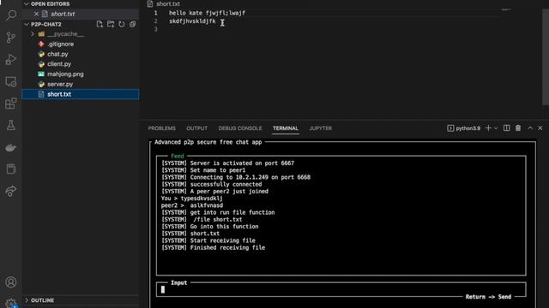
Task: Open the Run and Debug view
Action: click(x=11, y=59)
